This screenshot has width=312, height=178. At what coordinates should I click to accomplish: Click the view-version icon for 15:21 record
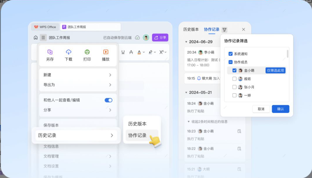[x=239, y=169]
